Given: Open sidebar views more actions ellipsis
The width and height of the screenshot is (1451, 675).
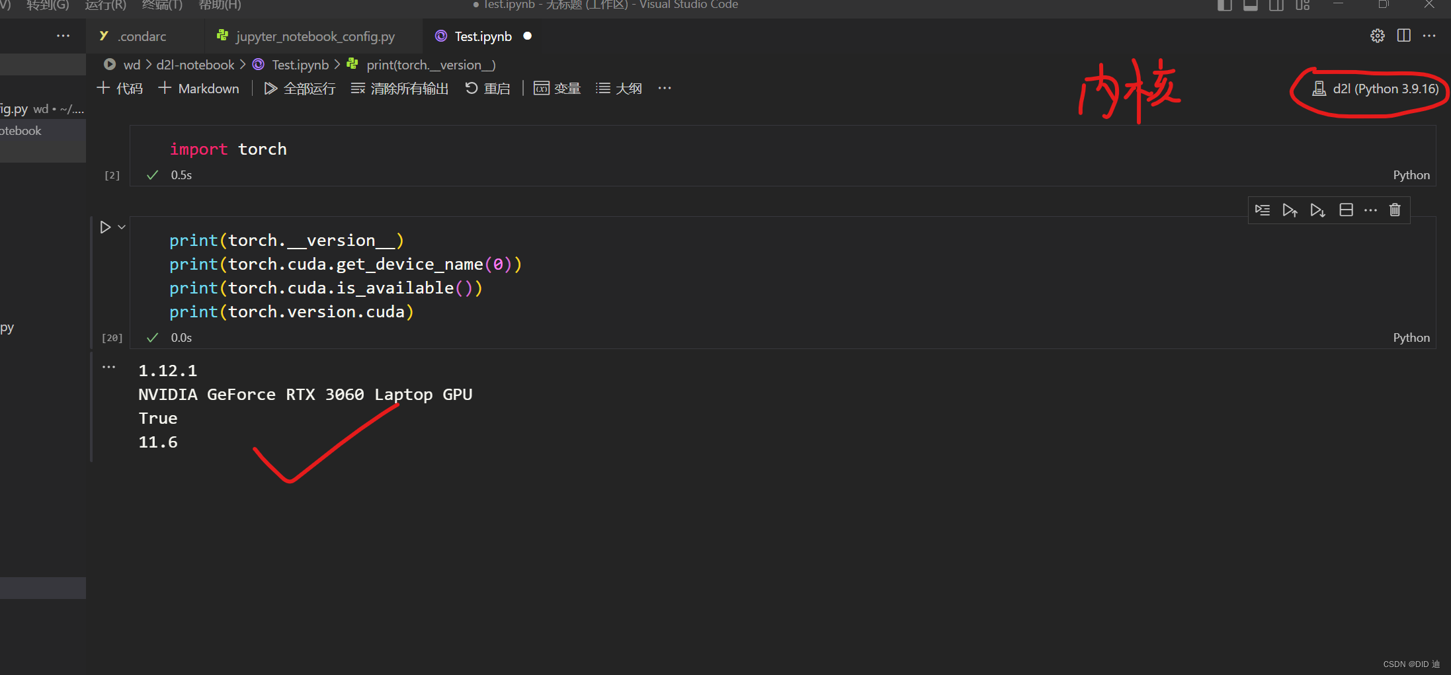Looking at the screenshot, I should pos(63,36).
